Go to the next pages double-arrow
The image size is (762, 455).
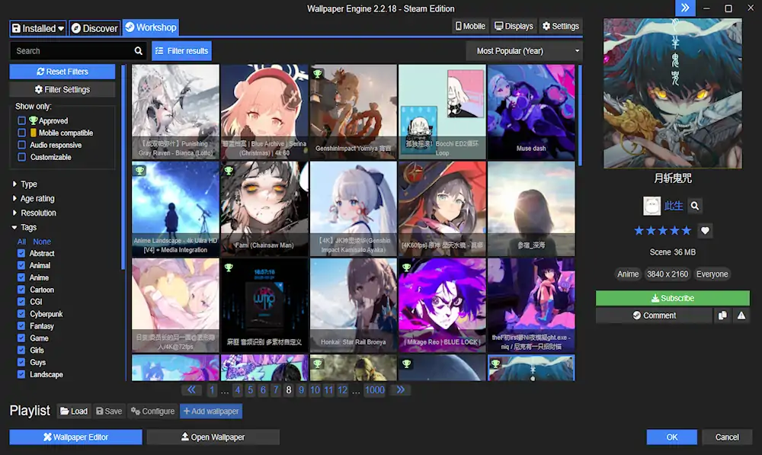point(401,390)
